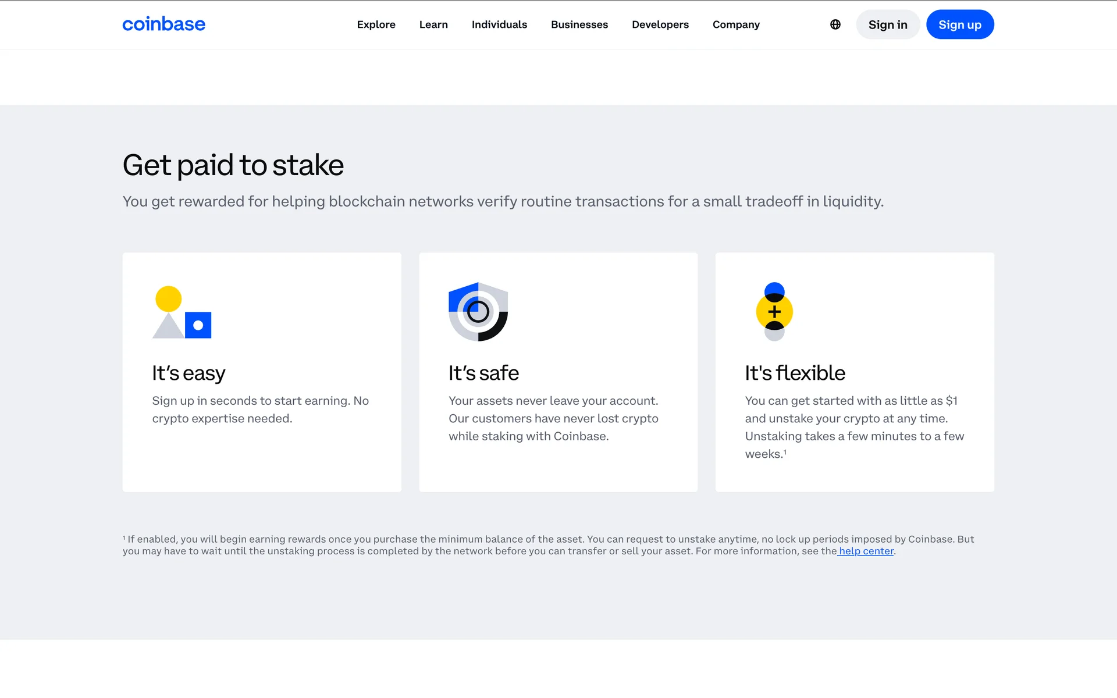Follow the help center link
This screenshot has height=698, width=1117.
click(866, 551)
